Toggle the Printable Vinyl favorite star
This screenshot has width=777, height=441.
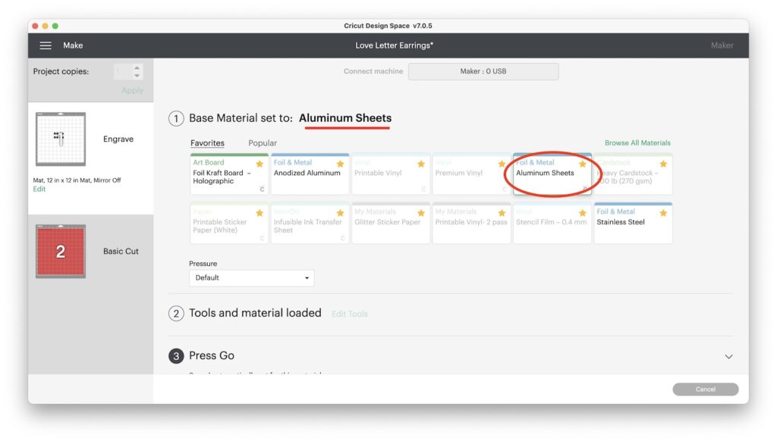tap(421, 164)
